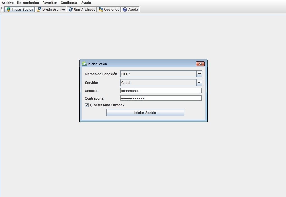Click Iniciar Sesión toolbar button

click(20, 9)
